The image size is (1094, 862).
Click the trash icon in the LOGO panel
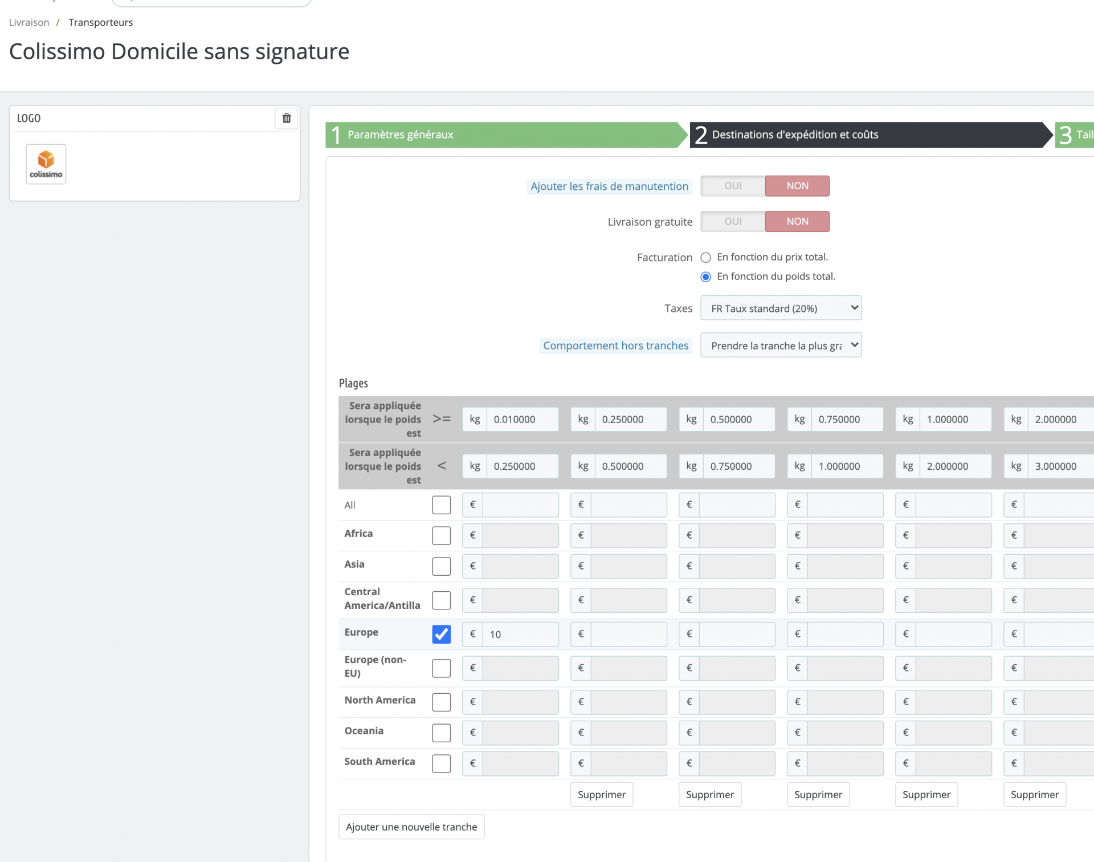coord(287,118)
